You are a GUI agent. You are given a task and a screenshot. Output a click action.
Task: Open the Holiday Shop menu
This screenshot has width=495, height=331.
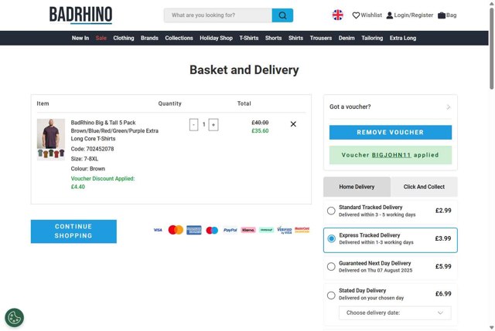(216, 38)
